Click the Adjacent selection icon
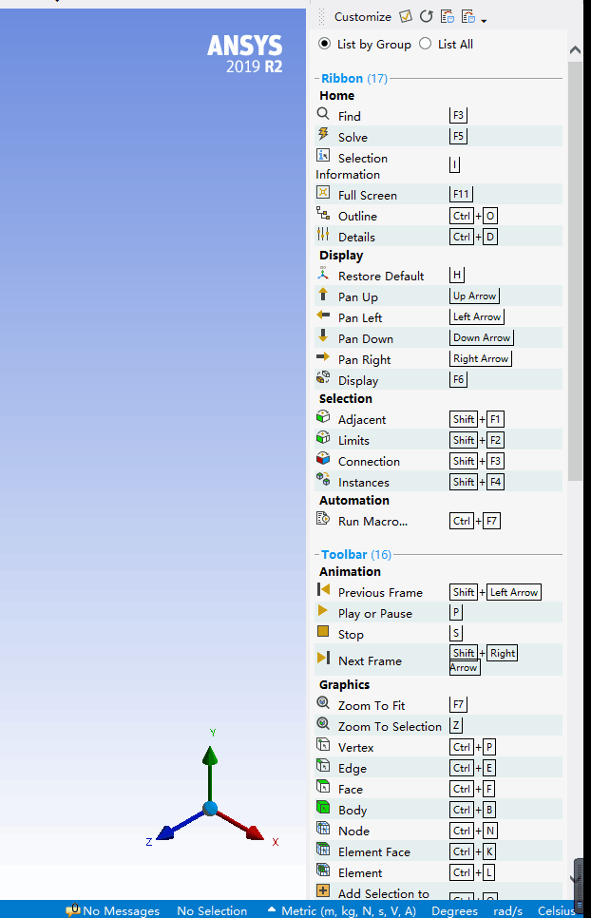The width and height of the screenshot is (591, 918). click(x=323, y=417)
